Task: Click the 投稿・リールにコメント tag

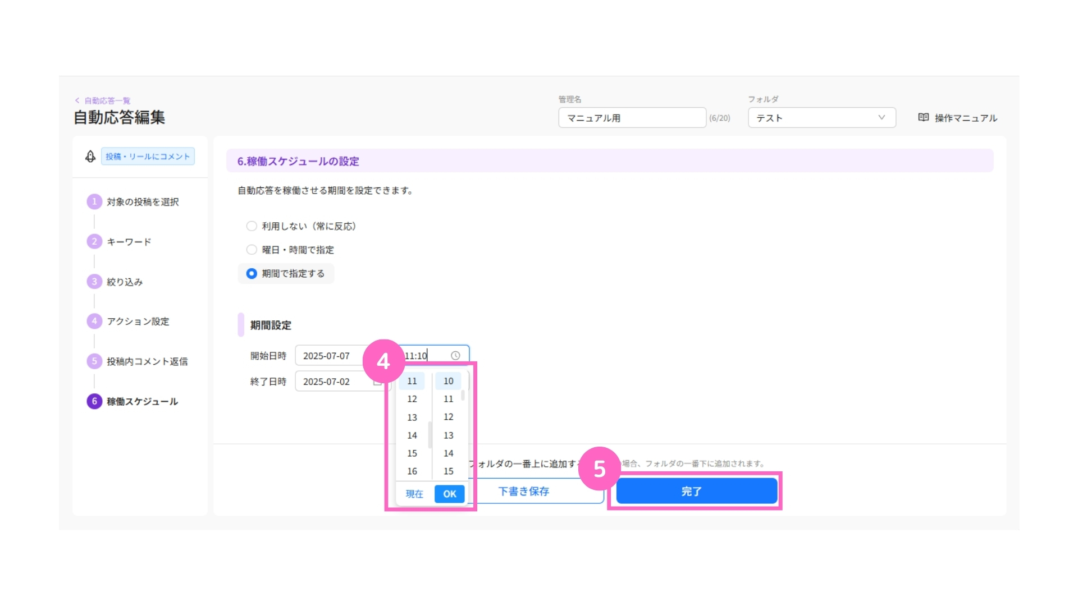Action: click(148, 157)
